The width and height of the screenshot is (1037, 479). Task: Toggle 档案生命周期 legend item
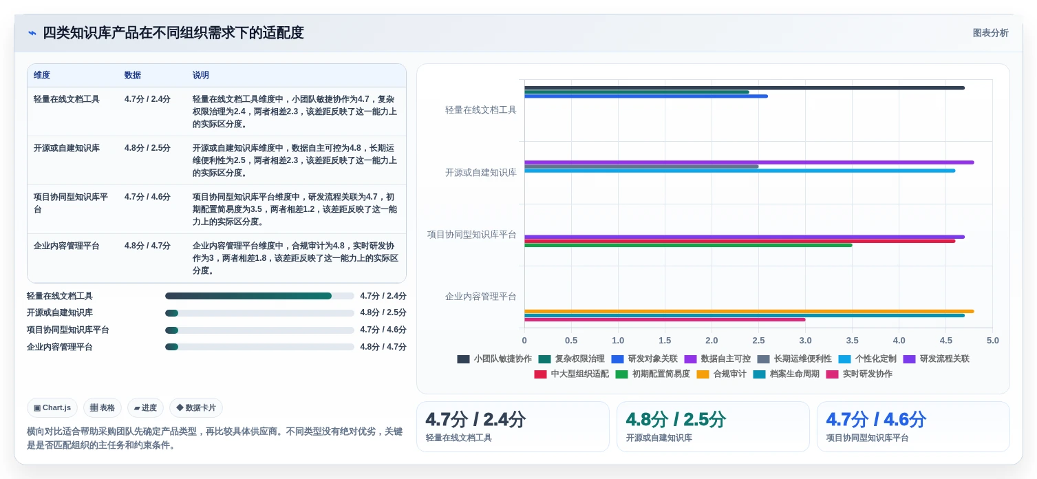[786, 374]
